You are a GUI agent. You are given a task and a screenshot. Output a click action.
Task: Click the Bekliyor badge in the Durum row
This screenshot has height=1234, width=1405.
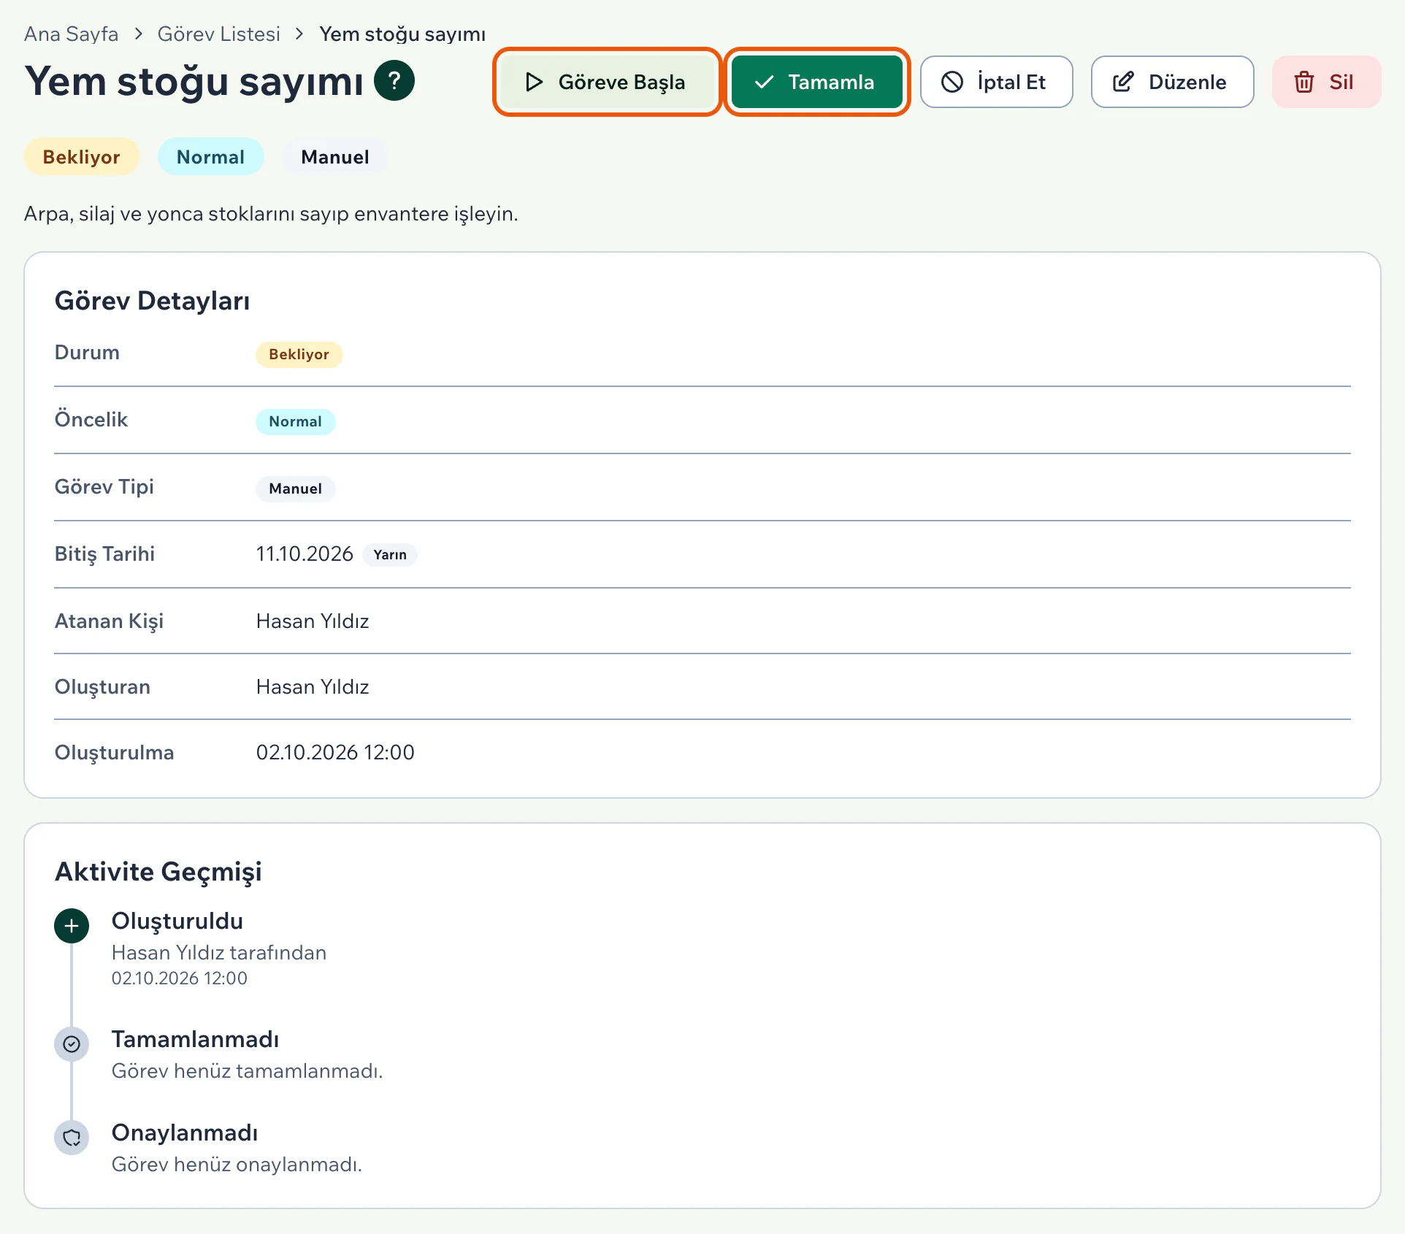[x=299, y=354]
